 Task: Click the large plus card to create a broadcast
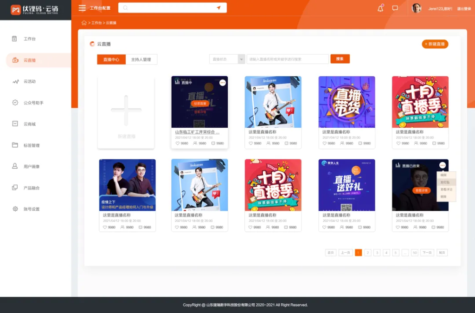[x=125, y=112]
